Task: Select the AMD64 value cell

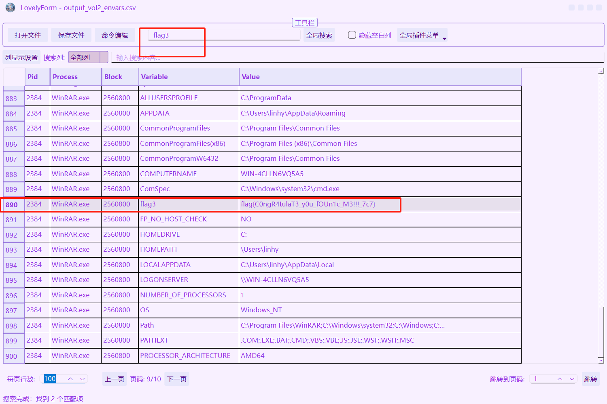Action: (x=380, y=356)
